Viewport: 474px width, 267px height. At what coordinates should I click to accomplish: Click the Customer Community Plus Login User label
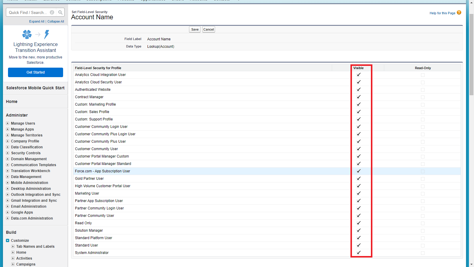pyautogui.click(x=105, y=134)
